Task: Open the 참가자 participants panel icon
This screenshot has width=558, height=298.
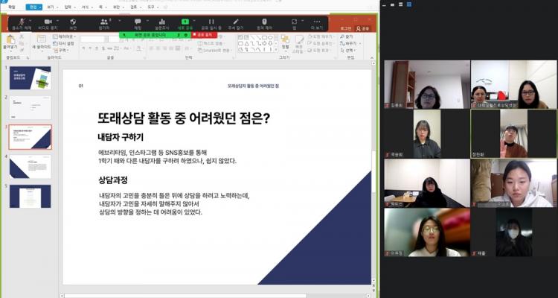Action: point(103,22)
